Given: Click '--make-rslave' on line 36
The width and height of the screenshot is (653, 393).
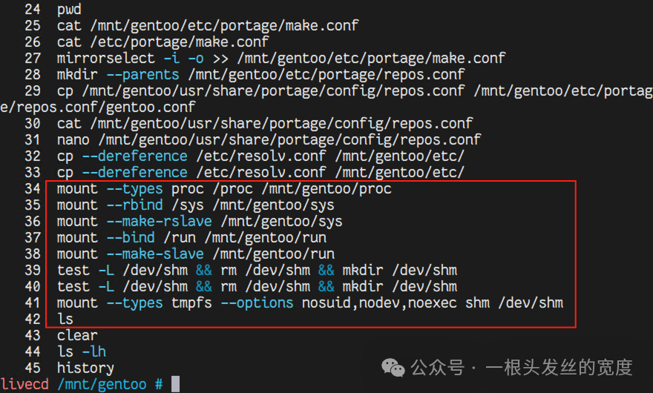Looking at the screenshot, I should pyautogui.click(x=159, y=222).
